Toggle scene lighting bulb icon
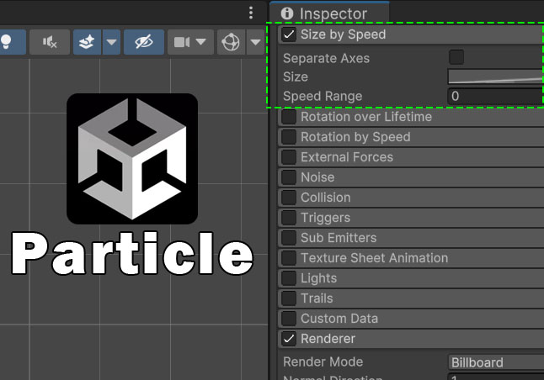The width and height of the screenshot is (544, 380). point(7,42)
